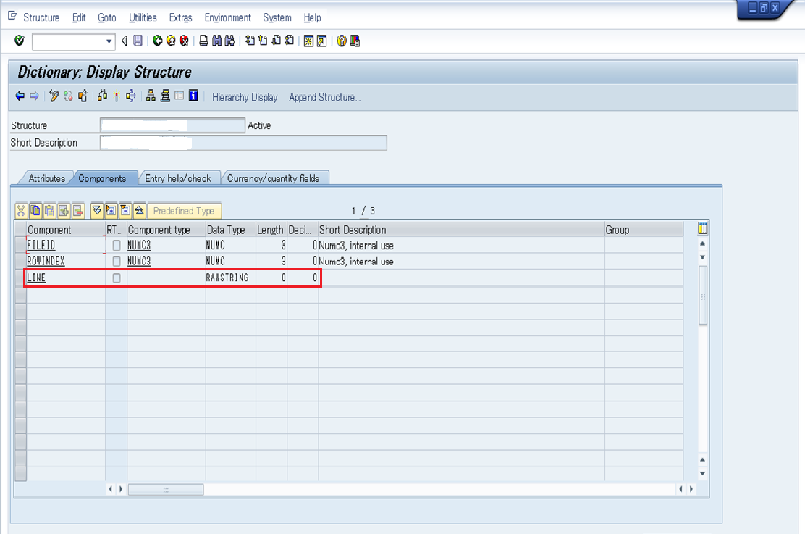This screenshot has width=805, height=534.
Task: Select the Components tab
Action: [x=102, y=178]
